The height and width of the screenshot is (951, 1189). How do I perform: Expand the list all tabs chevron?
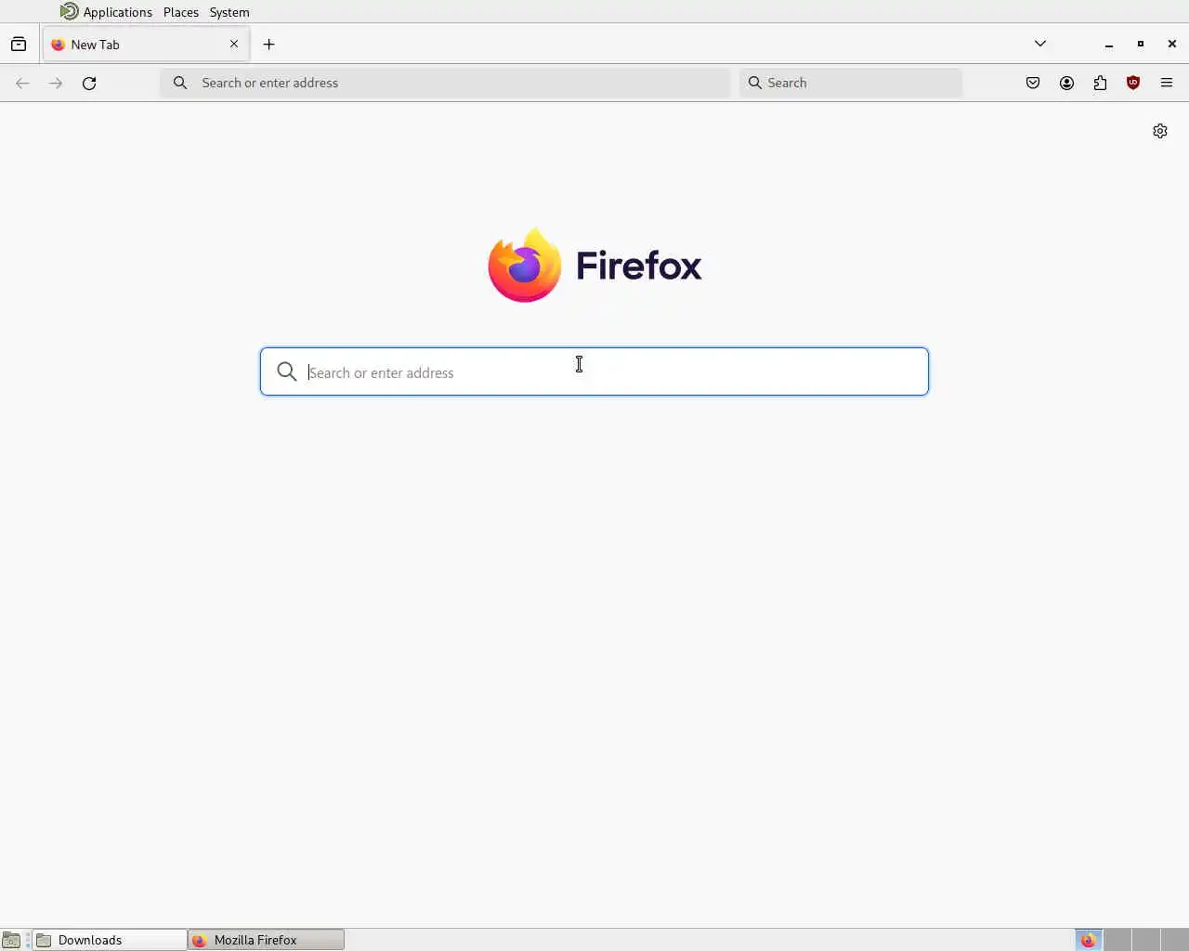(1040, 44)
